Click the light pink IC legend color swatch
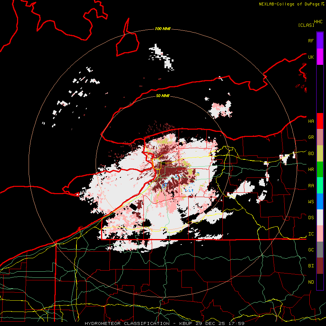326x326 pixels. pos(320,234)
